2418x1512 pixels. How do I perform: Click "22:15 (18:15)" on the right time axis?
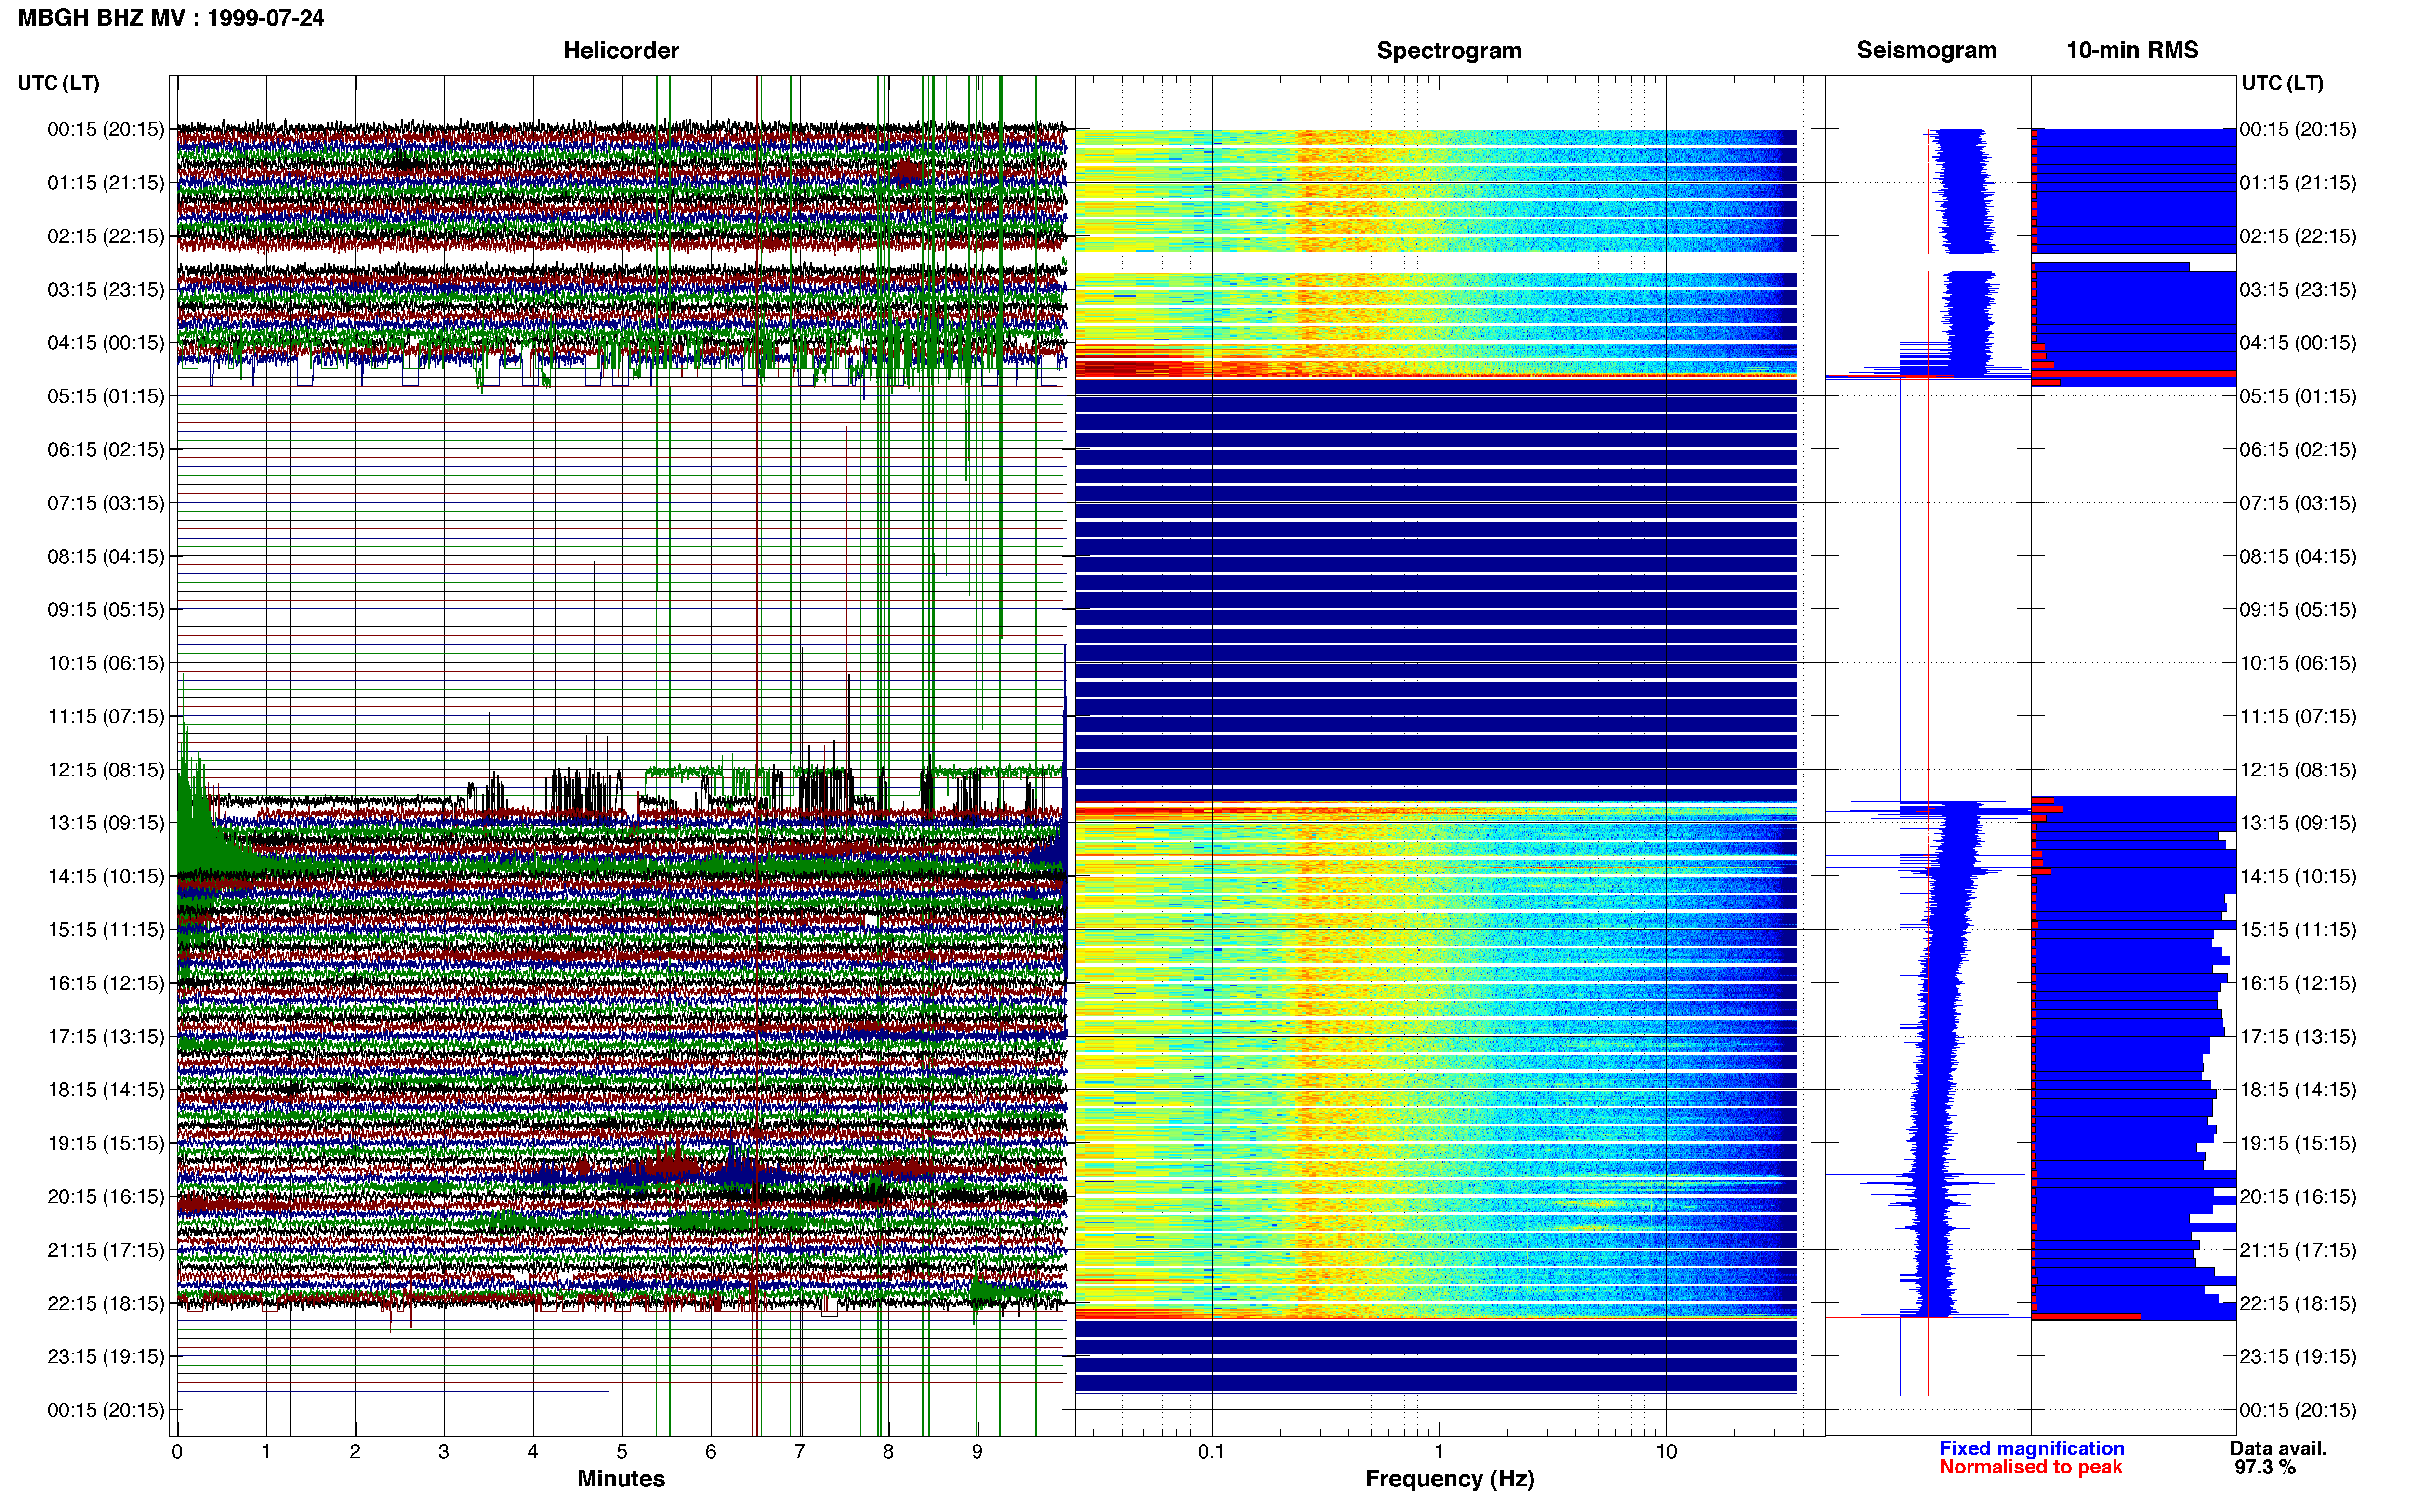(x=2298, y=1303)
